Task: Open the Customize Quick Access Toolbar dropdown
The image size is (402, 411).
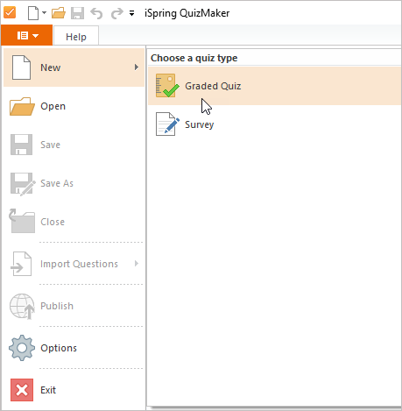Action: pyautogui.click(x=132, y=13)
